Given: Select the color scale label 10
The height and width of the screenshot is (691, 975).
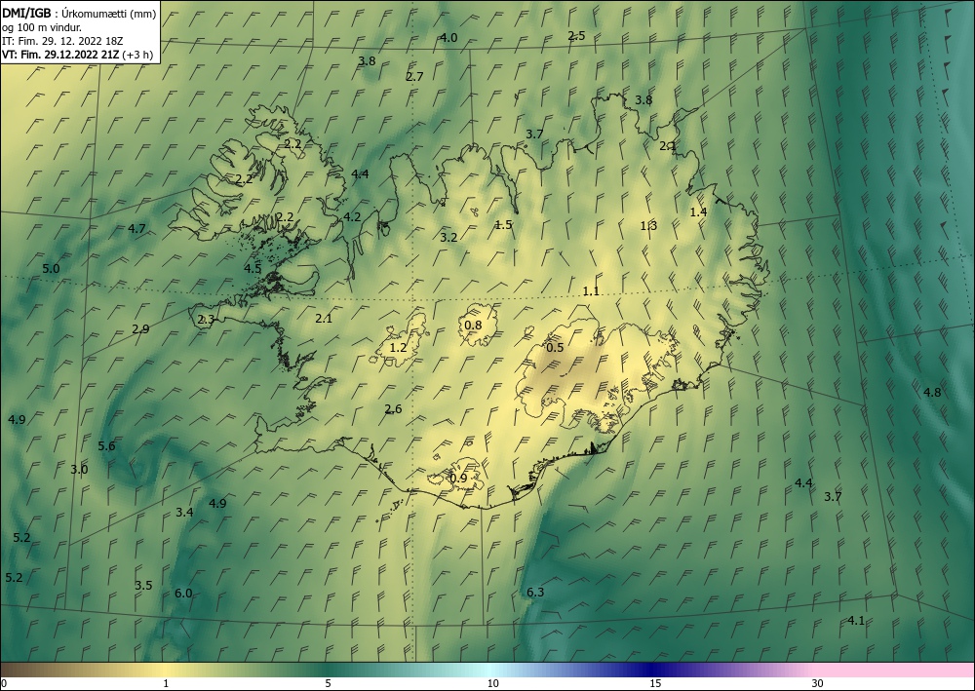Looking at the screenshot, I should pyautogui.click(x=493, y=683).
